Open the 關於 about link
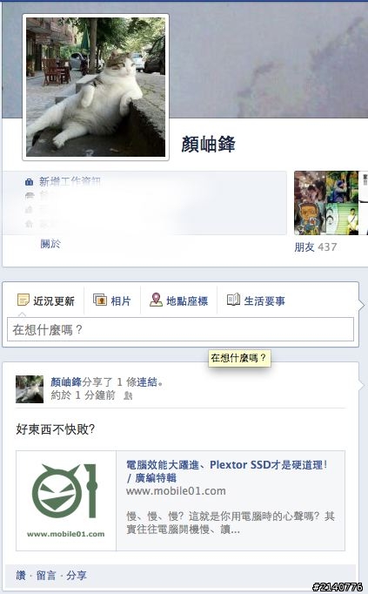Image resolution: width=368 pixels, height=594 pixels. point(50,244)
